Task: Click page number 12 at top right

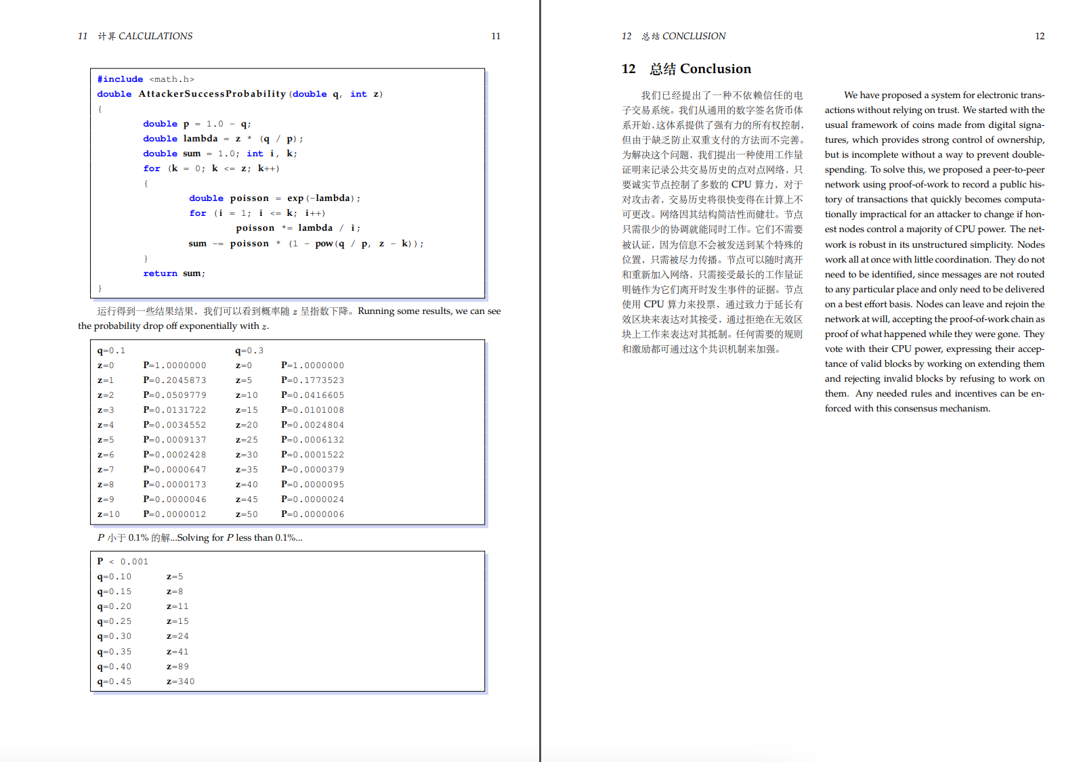Action: [x=1040, y=36]
